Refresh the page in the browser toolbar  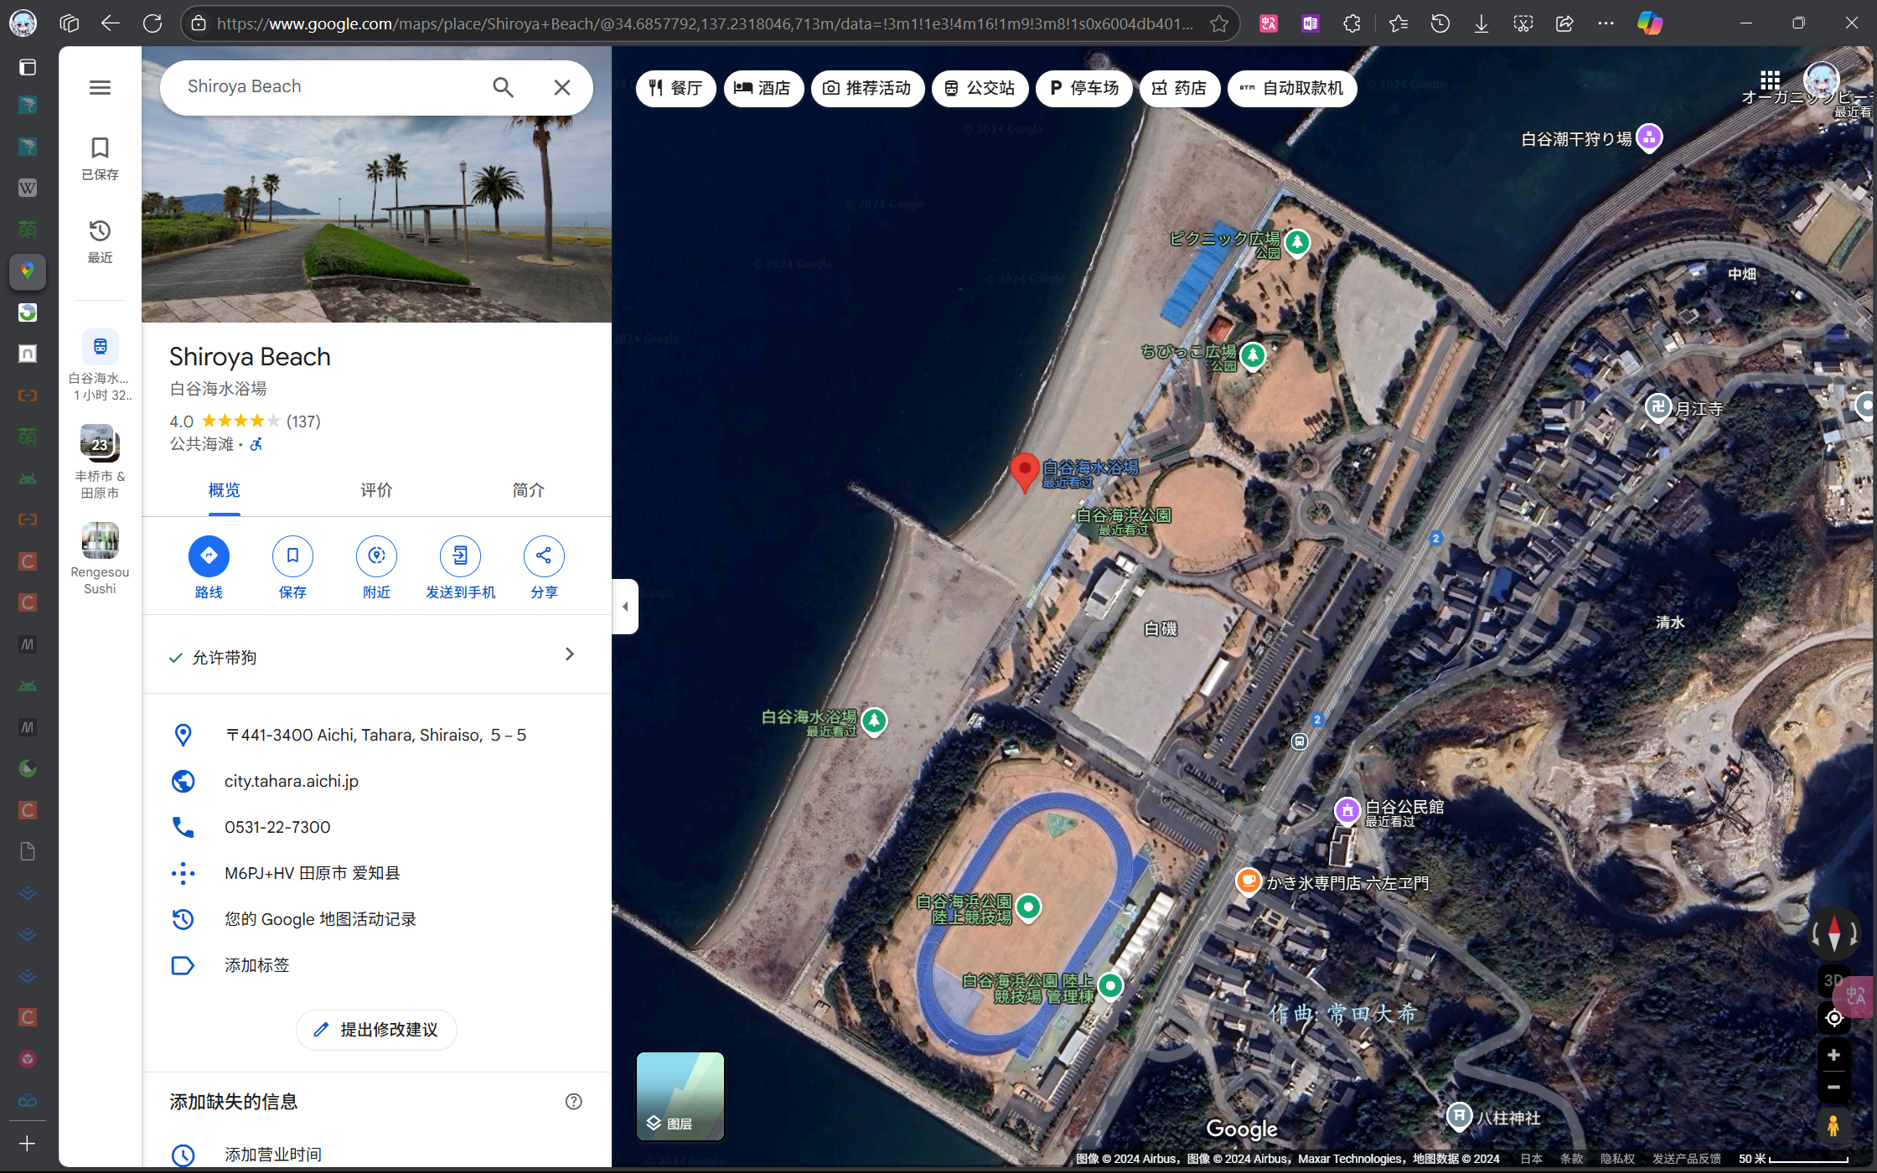click(153, 23)
